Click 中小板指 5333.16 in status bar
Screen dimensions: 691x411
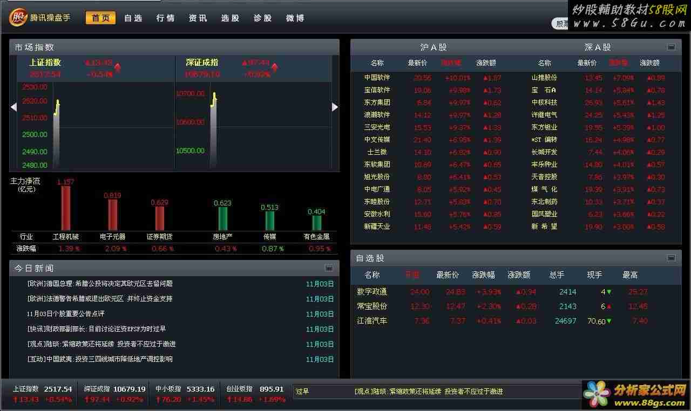pyautogui.click(x=185, y=389)
